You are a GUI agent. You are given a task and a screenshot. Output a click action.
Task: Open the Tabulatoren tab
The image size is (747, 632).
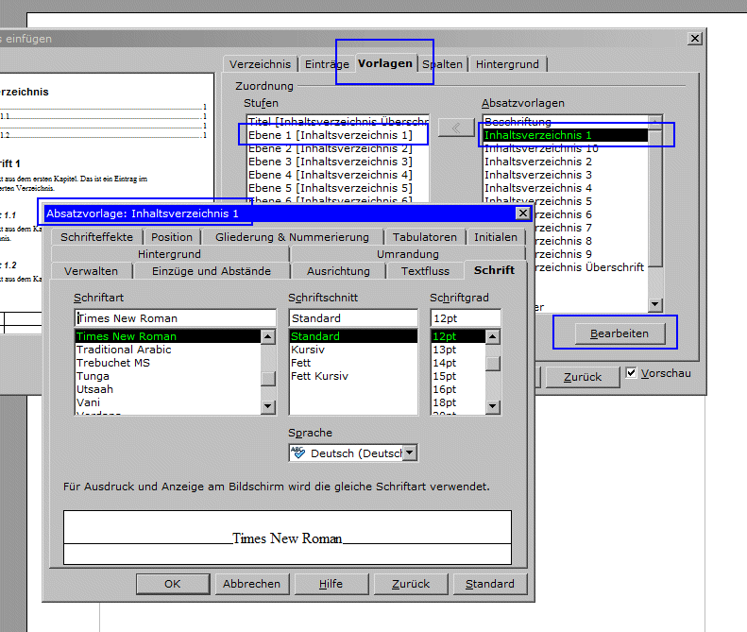pos(425,237)
